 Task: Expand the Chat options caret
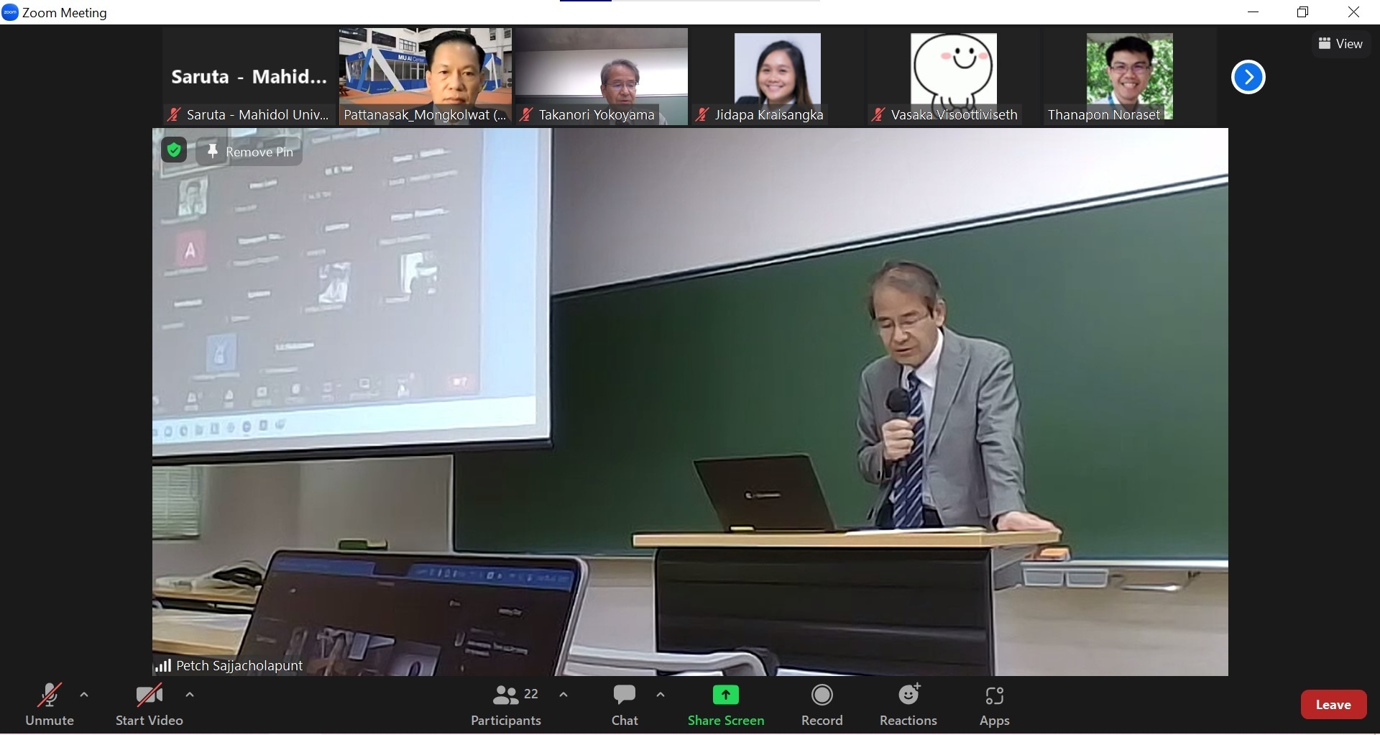pos(661,695)
